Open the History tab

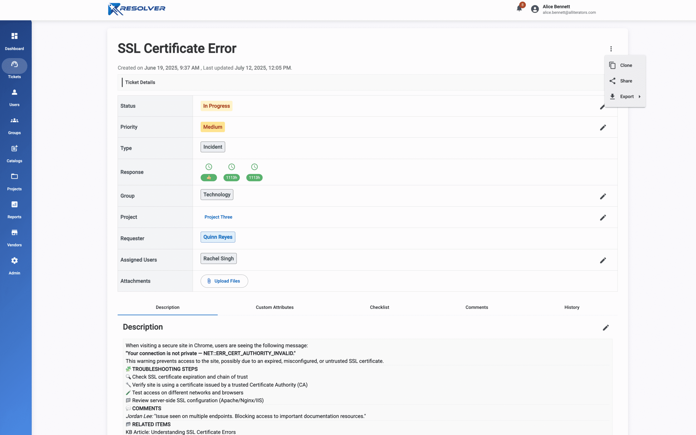click(571, 307)
